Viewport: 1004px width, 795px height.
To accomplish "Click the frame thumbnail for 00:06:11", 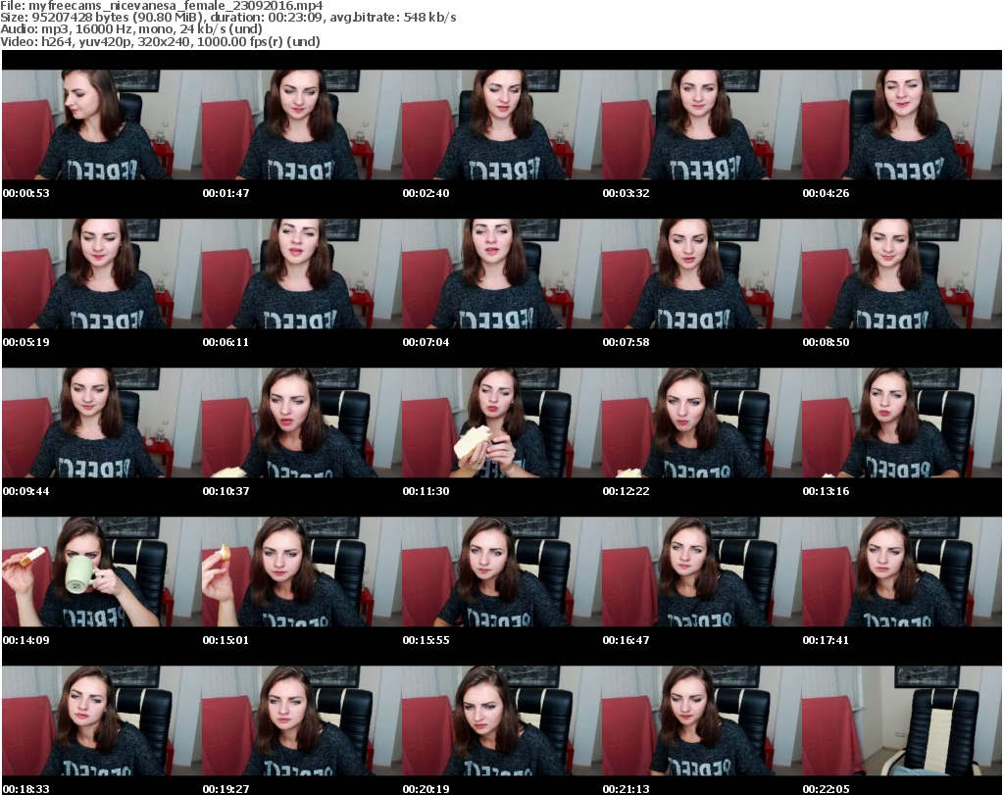I will click(x=301, y=273).
